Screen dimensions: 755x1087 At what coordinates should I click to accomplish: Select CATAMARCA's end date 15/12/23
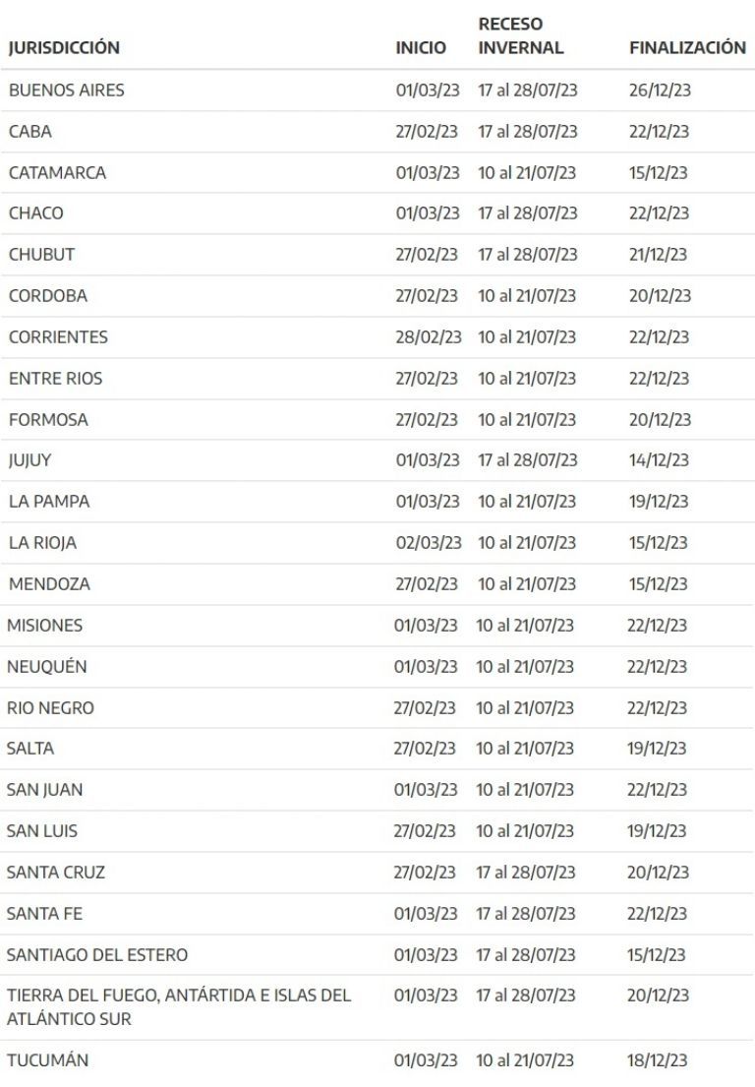[x=659, y=173]
